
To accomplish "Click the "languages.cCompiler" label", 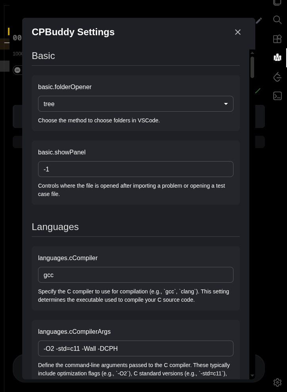I will tap(68, 258).
